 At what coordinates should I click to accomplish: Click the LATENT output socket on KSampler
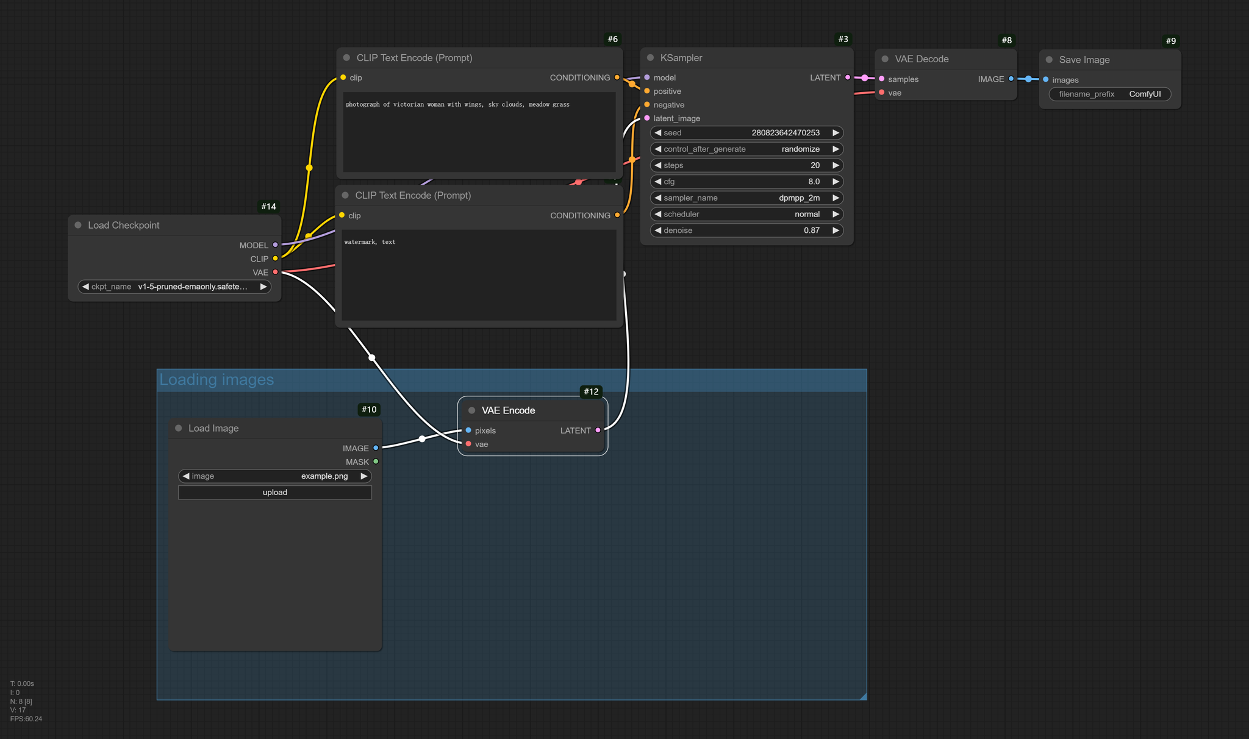[x=848, y=77]
